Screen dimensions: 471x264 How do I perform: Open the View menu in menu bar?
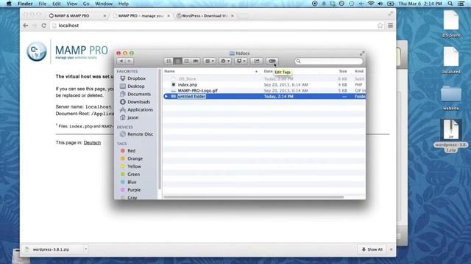click(x=72, y=4)
